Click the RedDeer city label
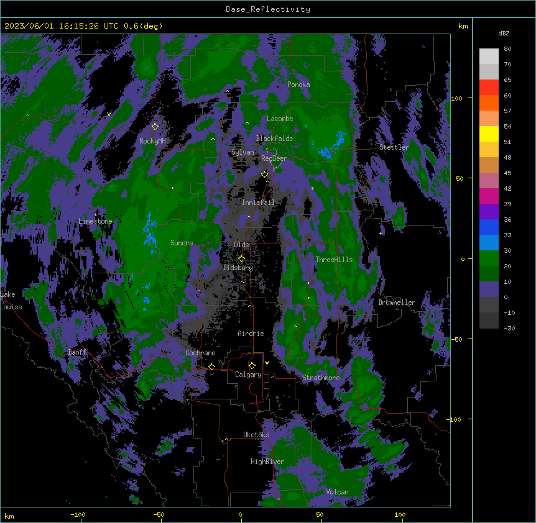The width and height of the screenshot is (536, 523). (274, 158)
